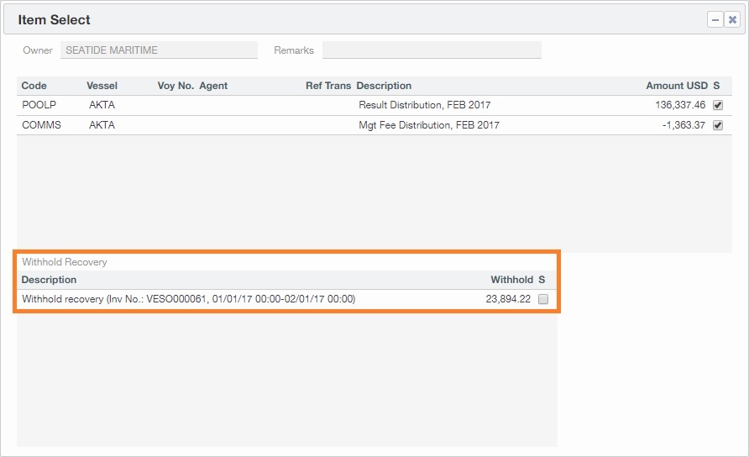Uncheck the COMMS Mgt Fee checkbox
Screen dimensions: 749x457
(x=717, y=125)
